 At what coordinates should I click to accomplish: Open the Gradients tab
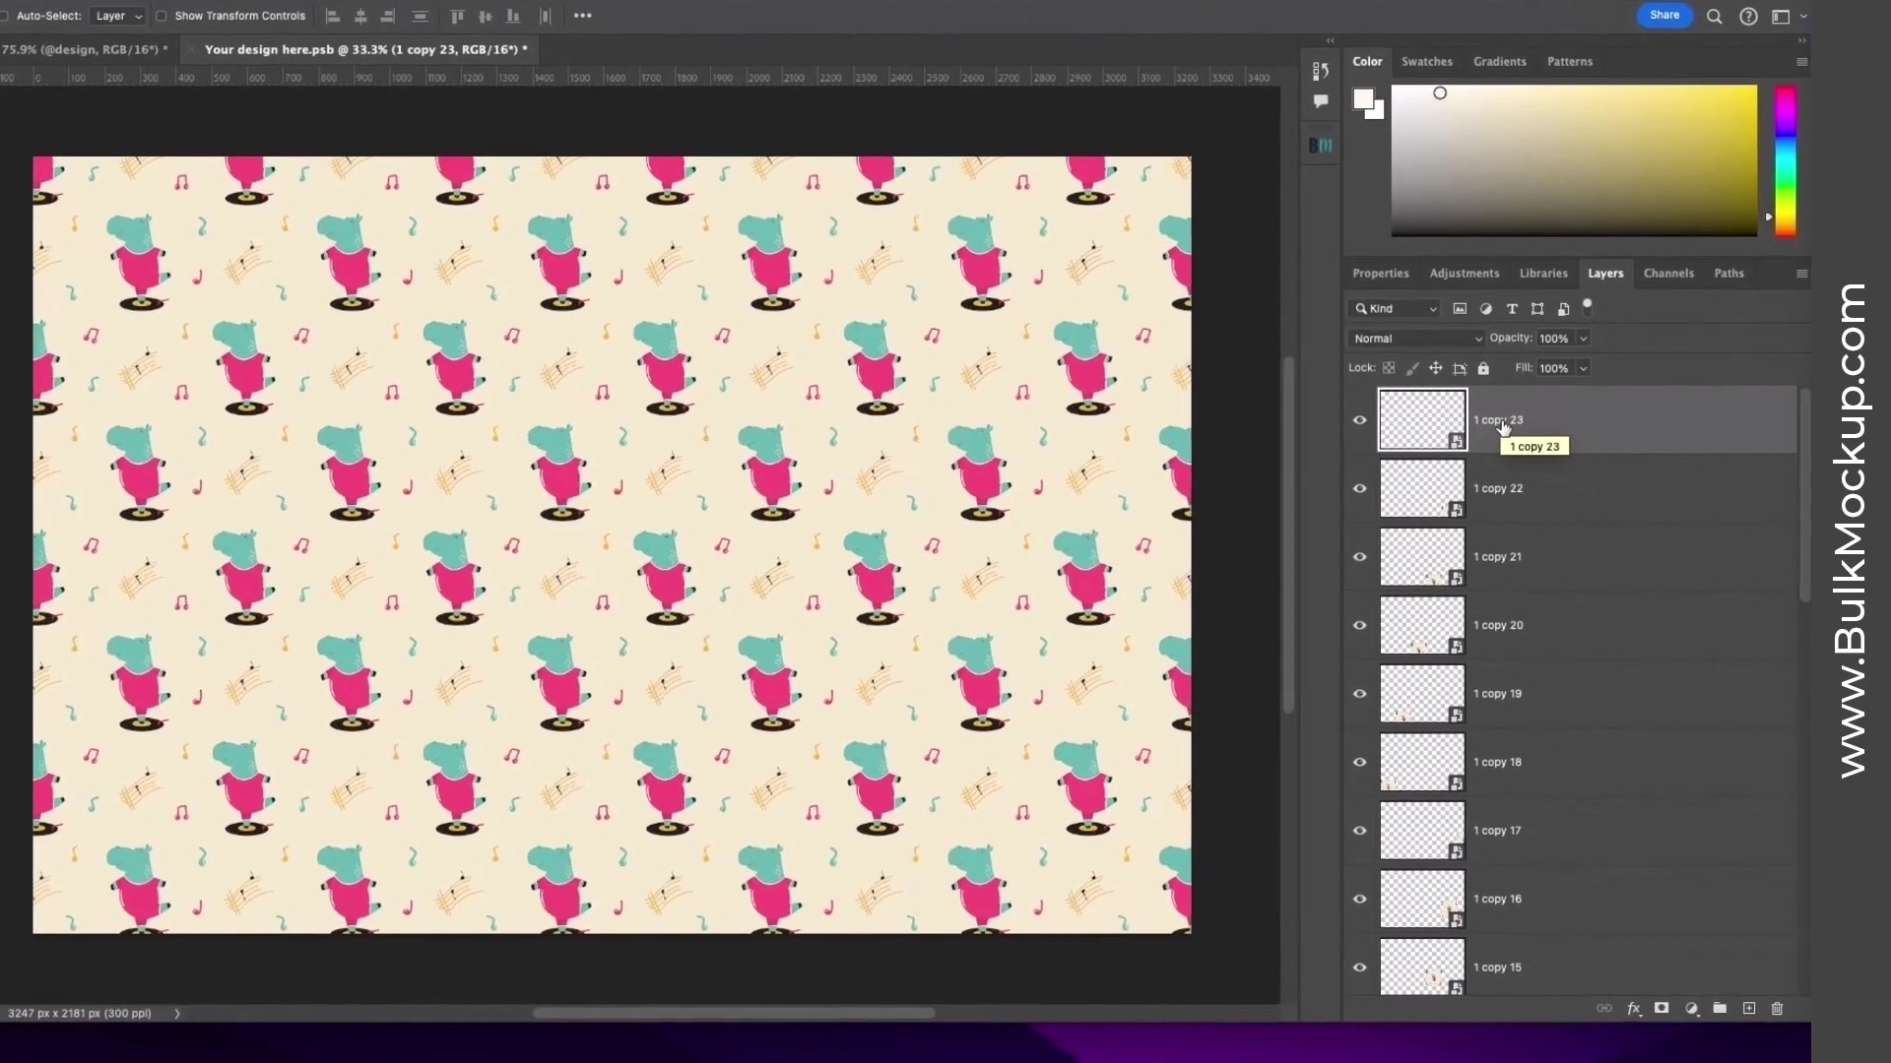1499,61
